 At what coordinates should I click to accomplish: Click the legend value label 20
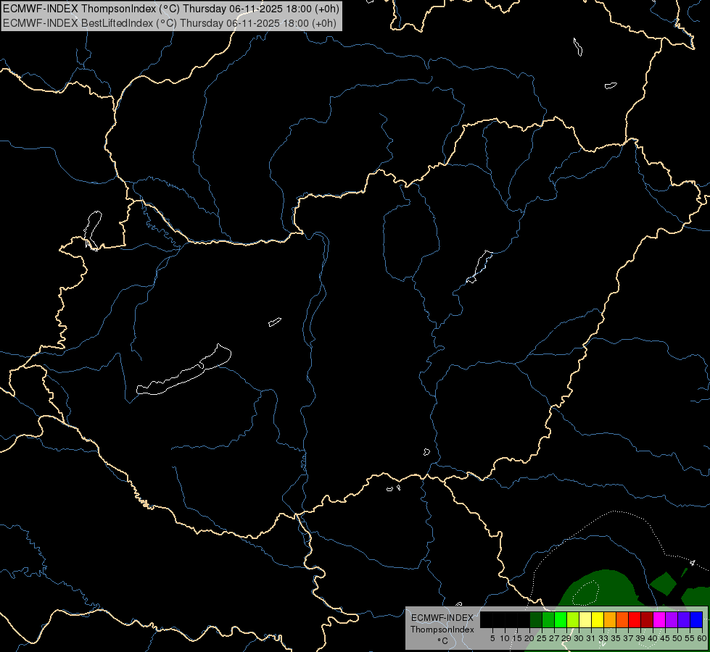pos(529,638)
